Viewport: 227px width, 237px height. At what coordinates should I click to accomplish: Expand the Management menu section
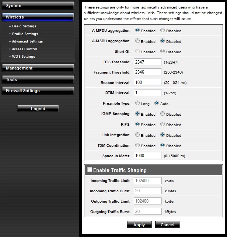pos(38,68)
